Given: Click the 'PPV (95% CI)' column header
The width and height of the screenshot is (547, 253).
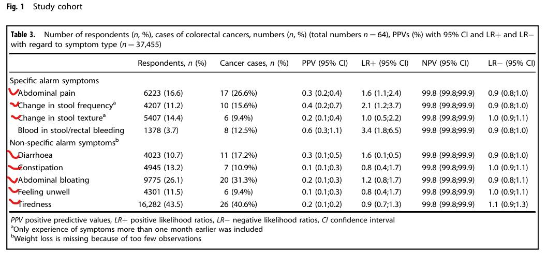Looking at the screenshot, I should [324, 64].
